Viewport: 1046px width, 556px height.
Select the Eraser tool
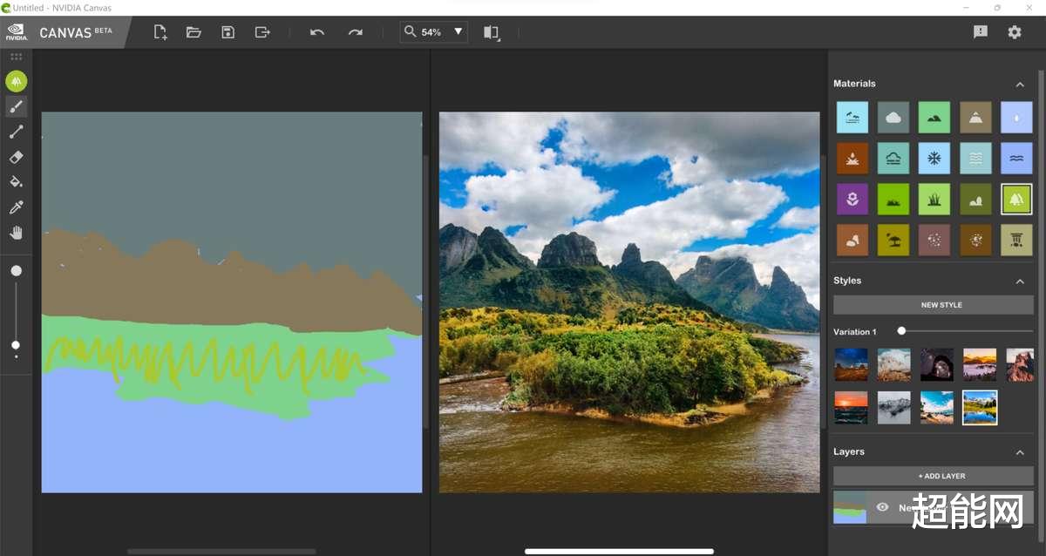click(16, 157)
